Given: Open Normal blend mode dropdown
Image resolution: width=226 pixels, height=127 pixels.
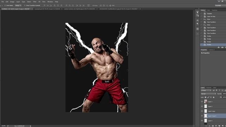Looking at the screenshot, I should (208, 94).
